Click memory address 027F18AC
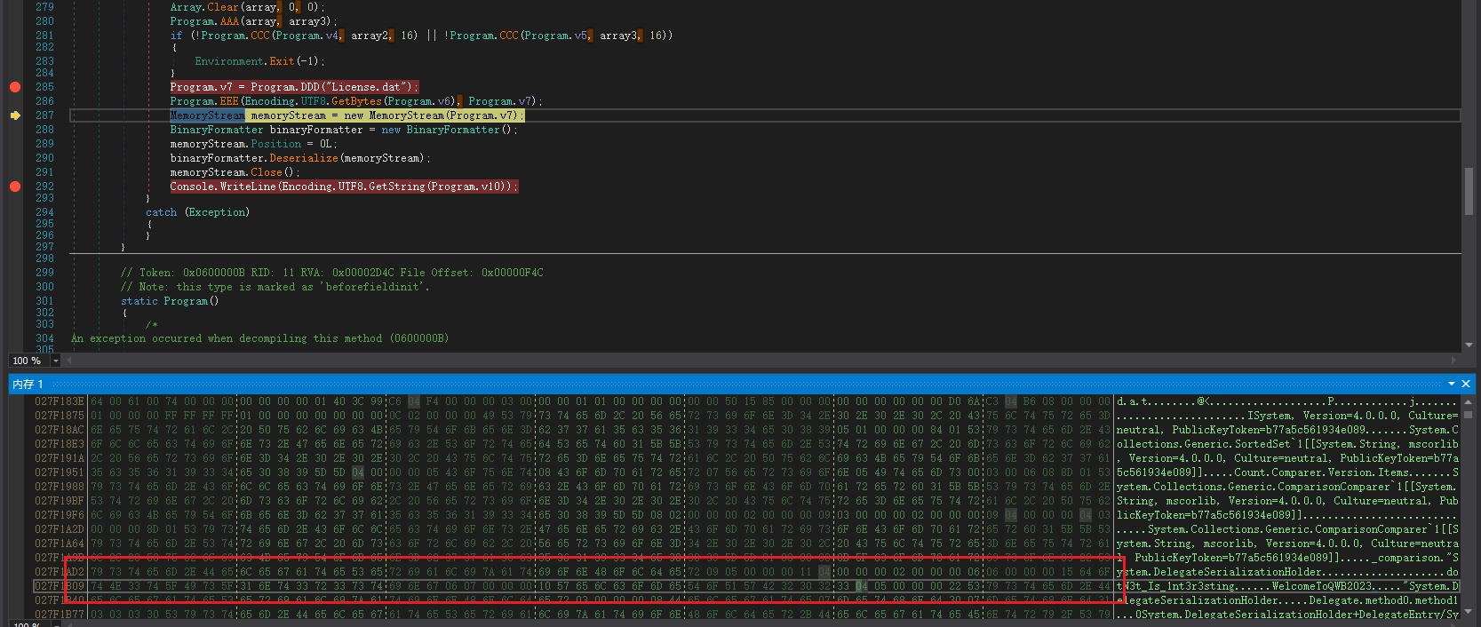The height and width of the screenshot is (627, 1481). [x=60, y=430]
